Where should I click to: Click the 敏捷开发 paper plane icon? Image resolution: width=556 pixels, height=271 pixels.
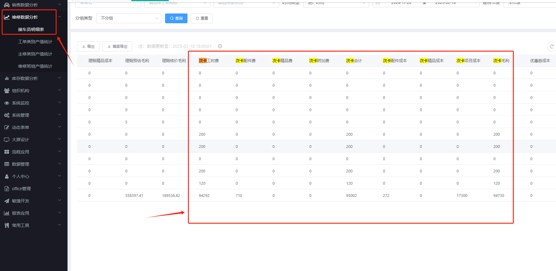(x=6, y=201)
